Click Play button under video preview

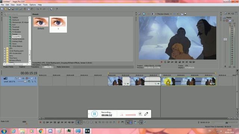172,62
